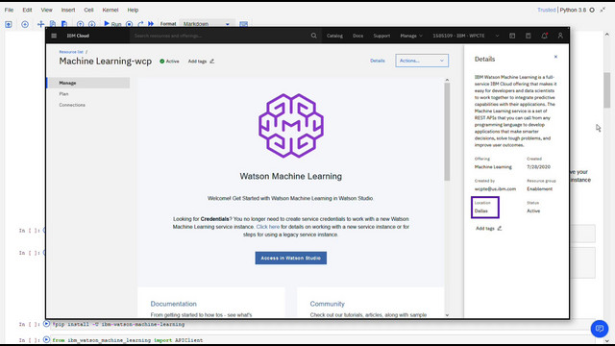Click the cut cell icon in notebook toolbar
Screen dimensions: 615x346
click(x=40, y=24)
